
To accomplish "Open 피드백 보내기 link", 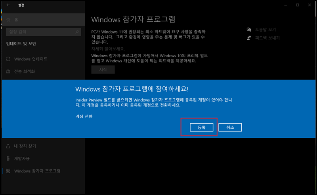I will pyautogui.click(x=267, y=38).
